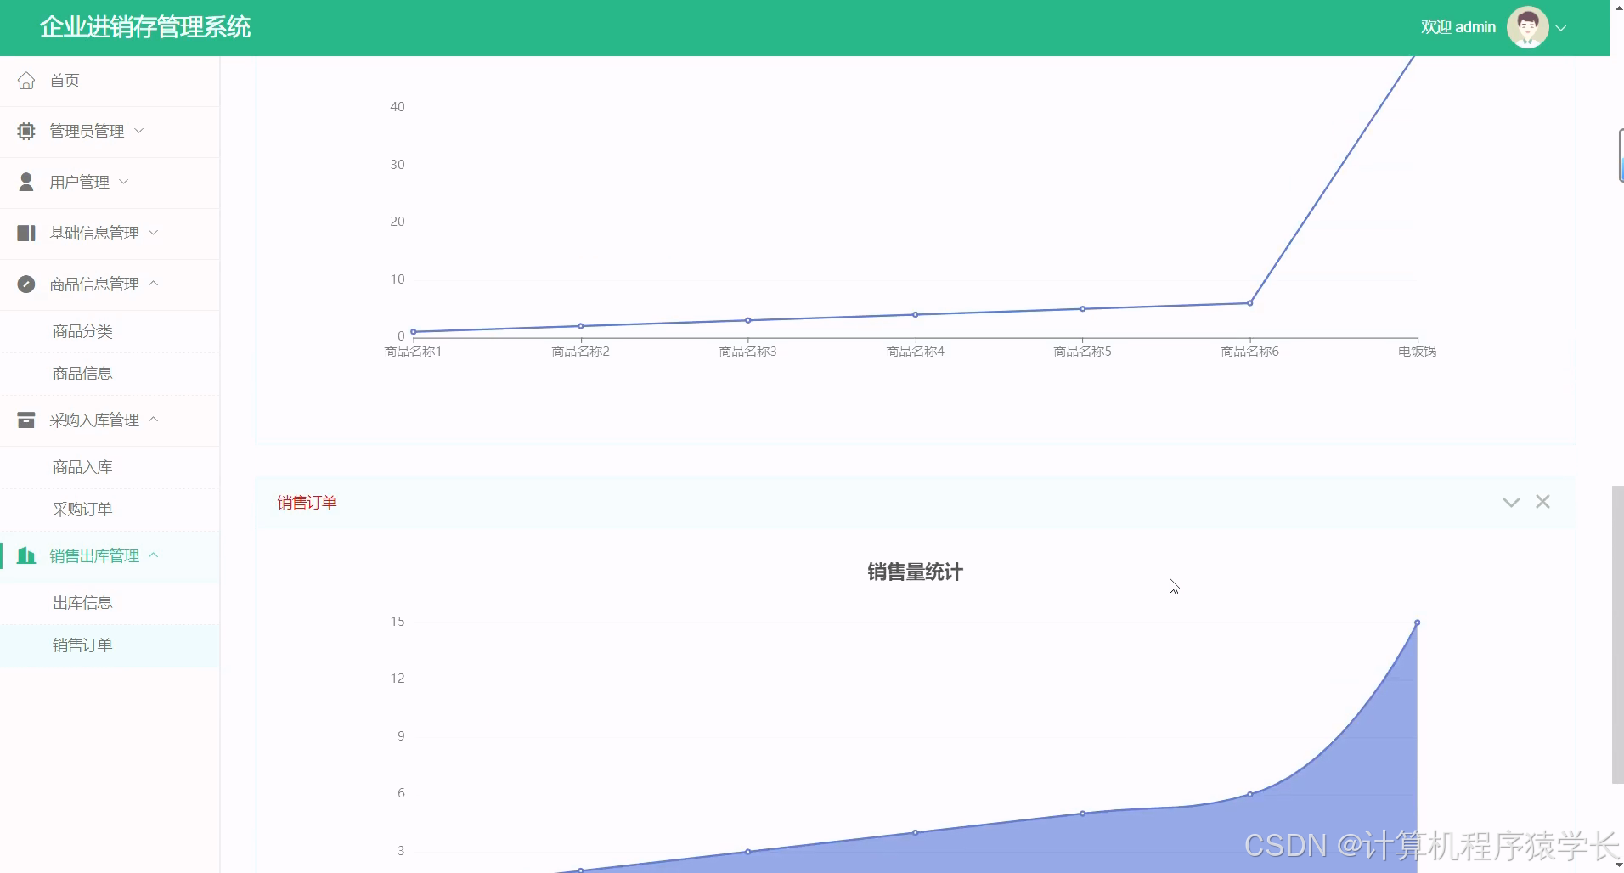Collapse the 销售出库管理 chevron

(154, 555)
